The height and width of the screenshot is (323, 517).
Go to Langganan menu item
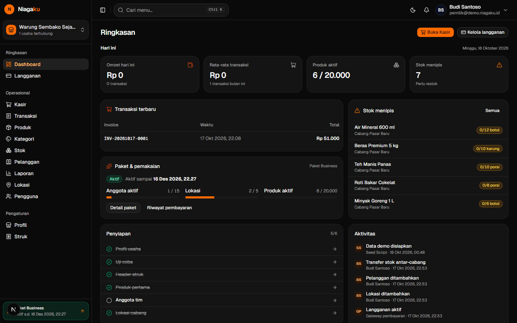pyautogui.click(x=46, y=76)
